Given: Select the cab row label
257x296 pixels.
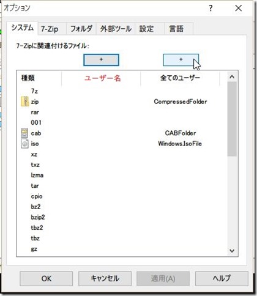Looking at the screenshot, I should (36, 133).
